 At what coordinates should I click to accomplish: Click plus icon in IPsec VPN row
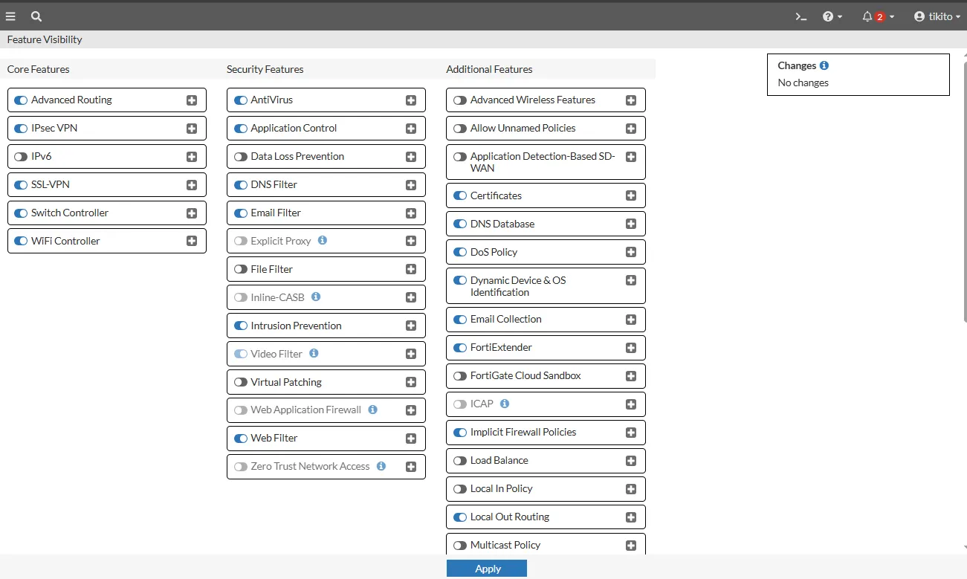192,129
